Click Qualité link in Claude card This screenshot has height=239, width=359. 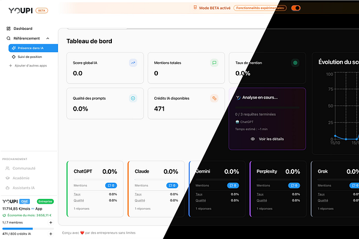140,200
